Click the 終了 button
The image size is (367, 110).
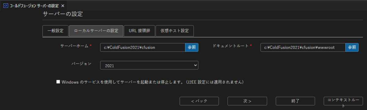pos(295,101)
